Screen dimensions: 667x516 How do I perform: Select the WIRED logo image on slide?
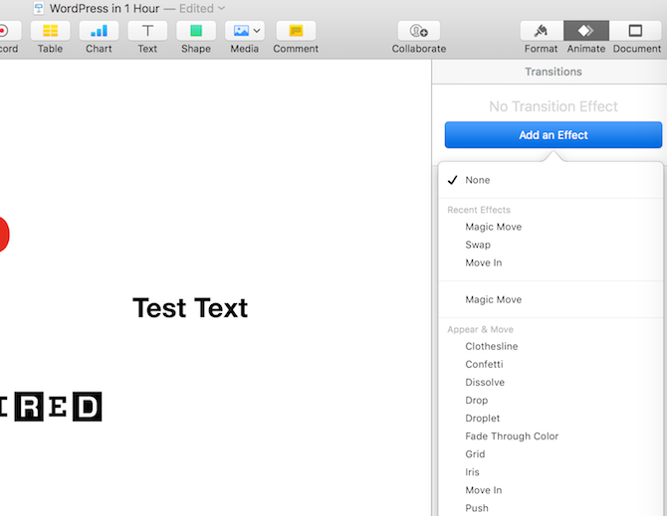coord(51,407)
